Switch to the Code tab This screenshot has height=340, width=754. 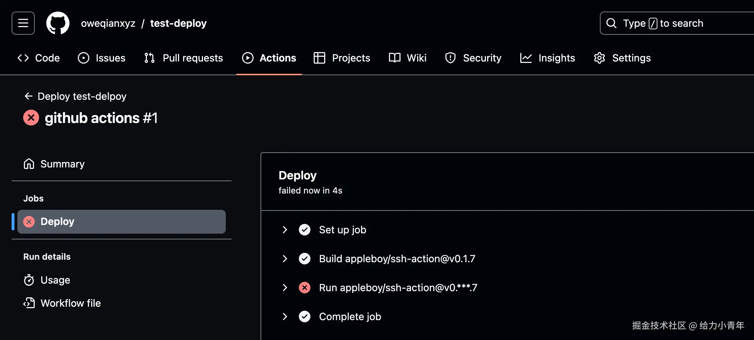39,58
